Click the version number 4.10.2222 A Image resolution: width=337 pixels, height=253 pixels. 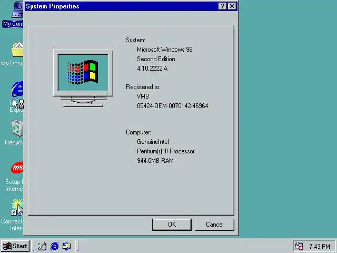click(152, 69)
